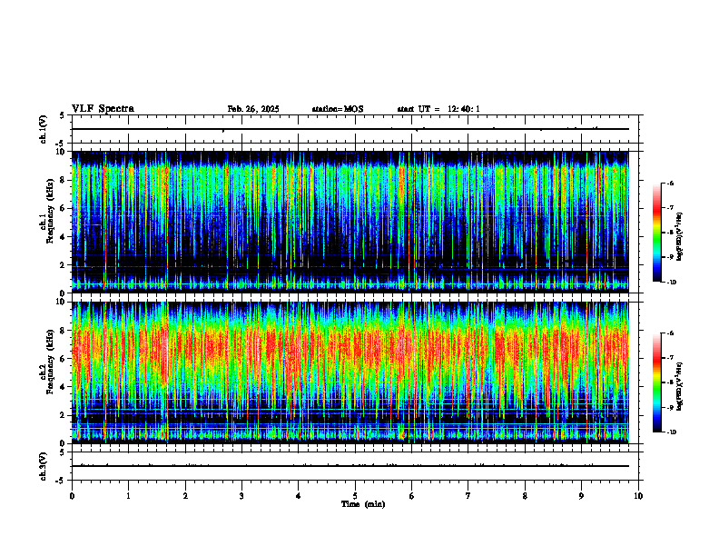Click the "station=MOS" label

(338, 109)
